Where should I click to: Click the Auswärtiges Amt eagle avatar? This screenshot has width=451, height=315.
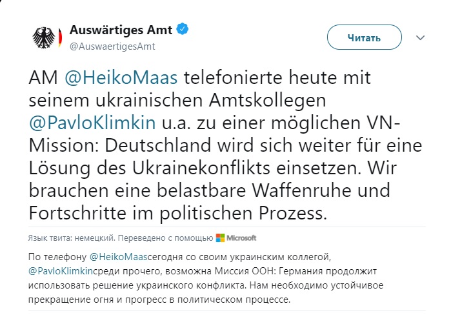coord(43,38)
